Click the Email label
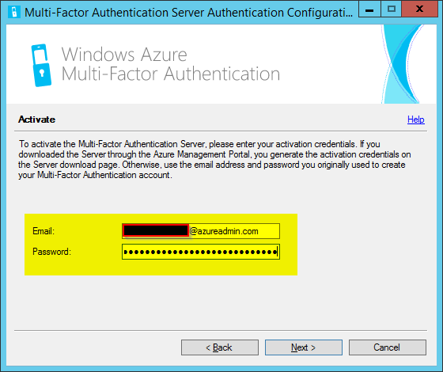This screenshot has width=443, height=372. click(x=44, y=231)
